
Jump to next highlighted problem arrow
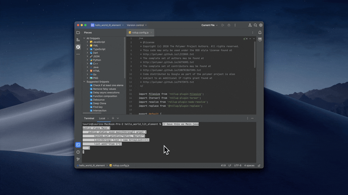[254, 39]
